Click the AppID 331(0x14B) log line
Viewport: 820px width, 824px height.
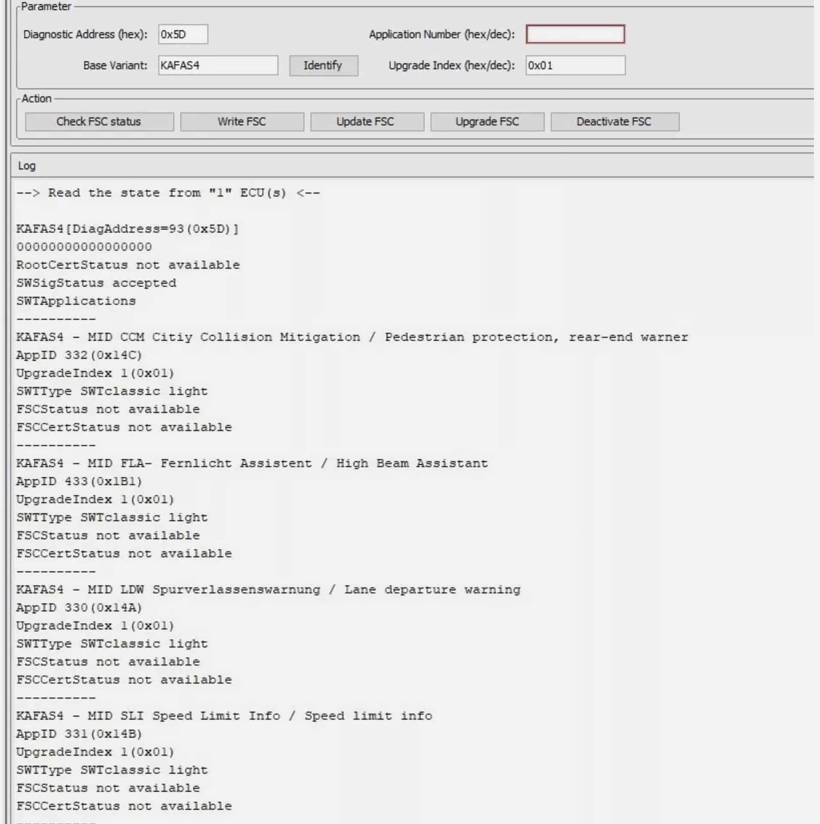point(79,734)
